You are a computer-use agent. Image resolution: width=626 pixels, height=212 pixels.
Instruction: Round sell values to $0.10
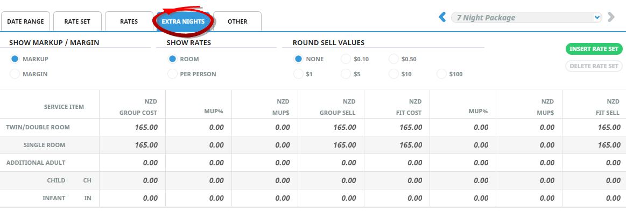tap(346, 59)
